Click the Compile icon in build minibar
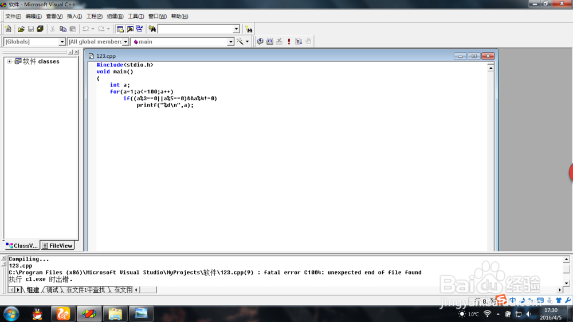Image resolution: width=573 pixels, height=322 pixels. coord(260,41)
